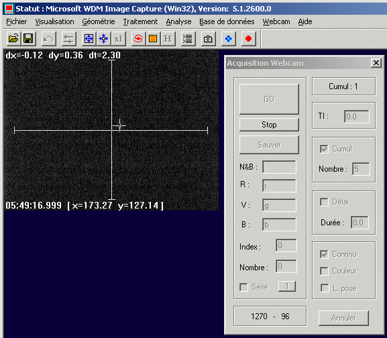Select the x1 zoom toolbar icon

(119, 39)
